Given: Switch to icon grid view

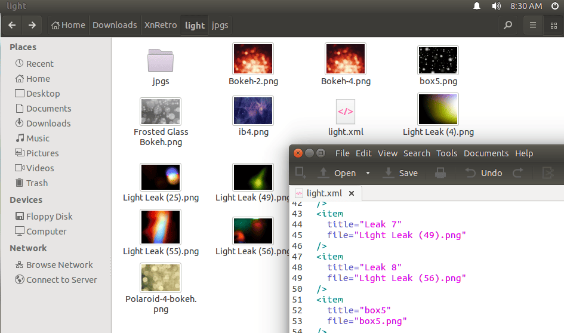Looking at the screenshot, I should 553,25.
